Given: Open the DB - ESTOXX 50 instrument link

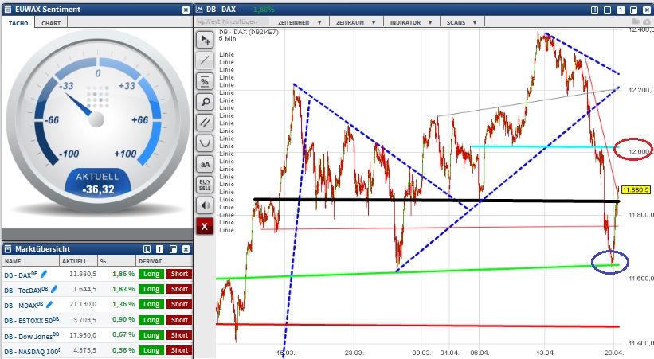Looking at the screenshot, I should pyautogui.click(x=32, y=320).
